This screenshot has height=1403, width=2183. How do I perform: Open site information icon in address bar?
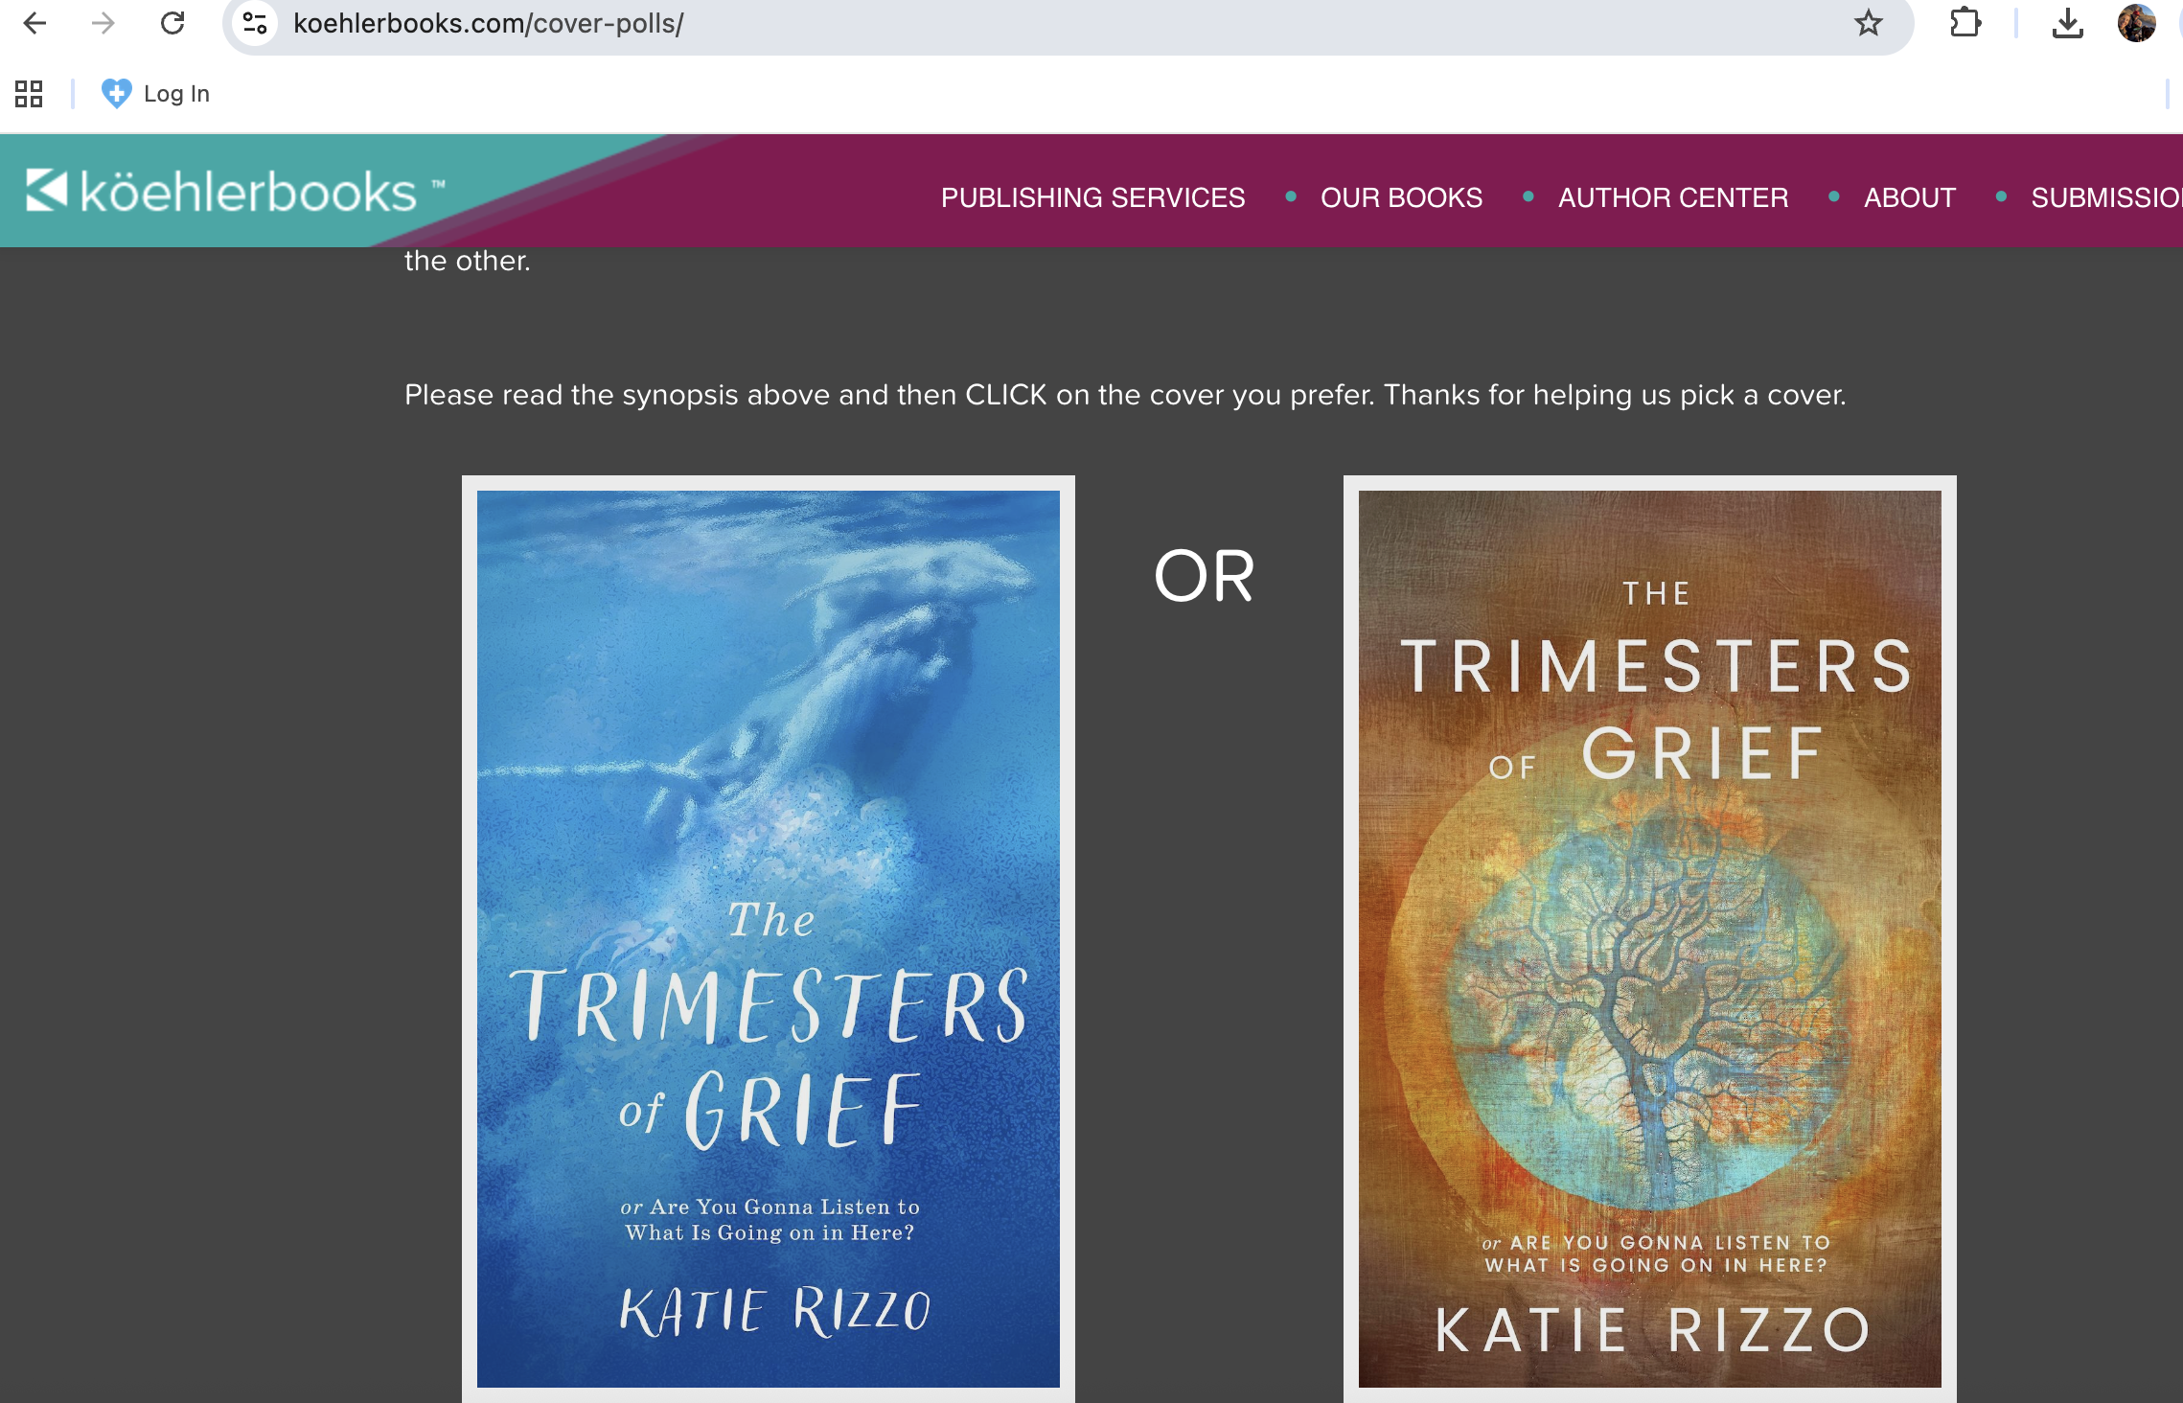pyautogui.click(x=255, y=23)
